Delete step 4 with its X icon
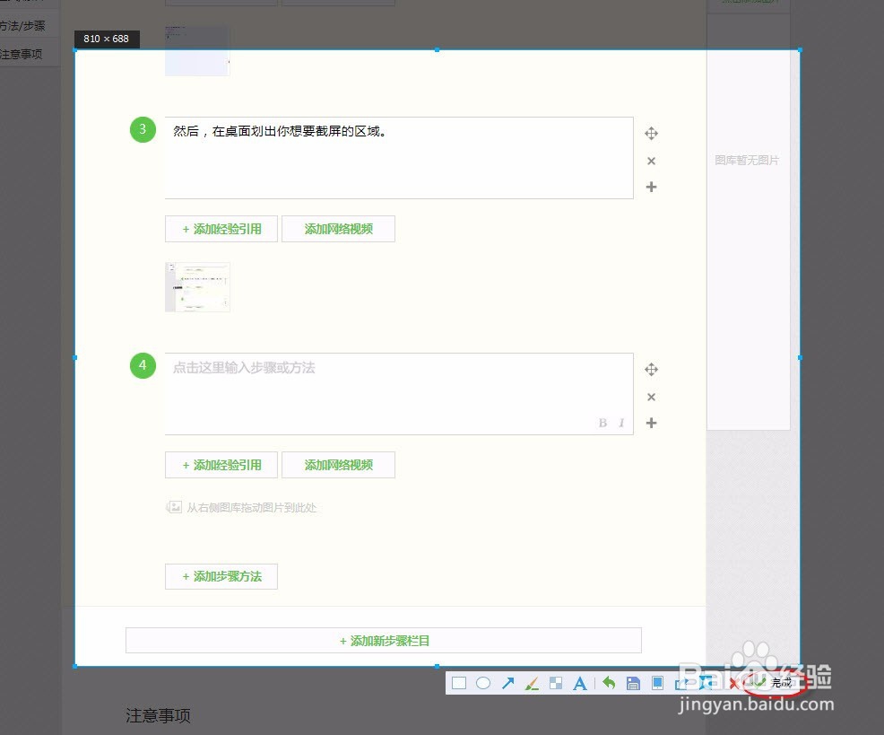Viewport: 884px width, 735px height. [x=651, y=397]
